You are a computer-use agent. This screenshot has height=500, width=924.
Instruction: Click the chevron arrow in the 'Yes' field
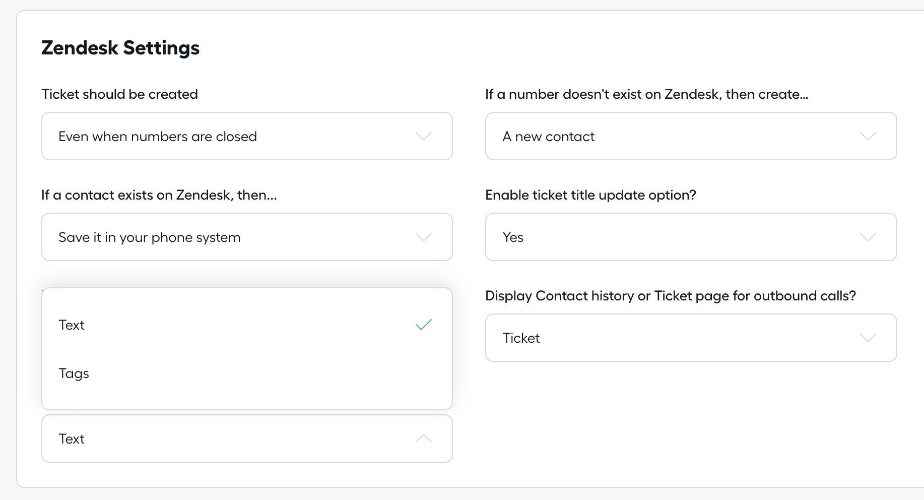click(868, 237)
